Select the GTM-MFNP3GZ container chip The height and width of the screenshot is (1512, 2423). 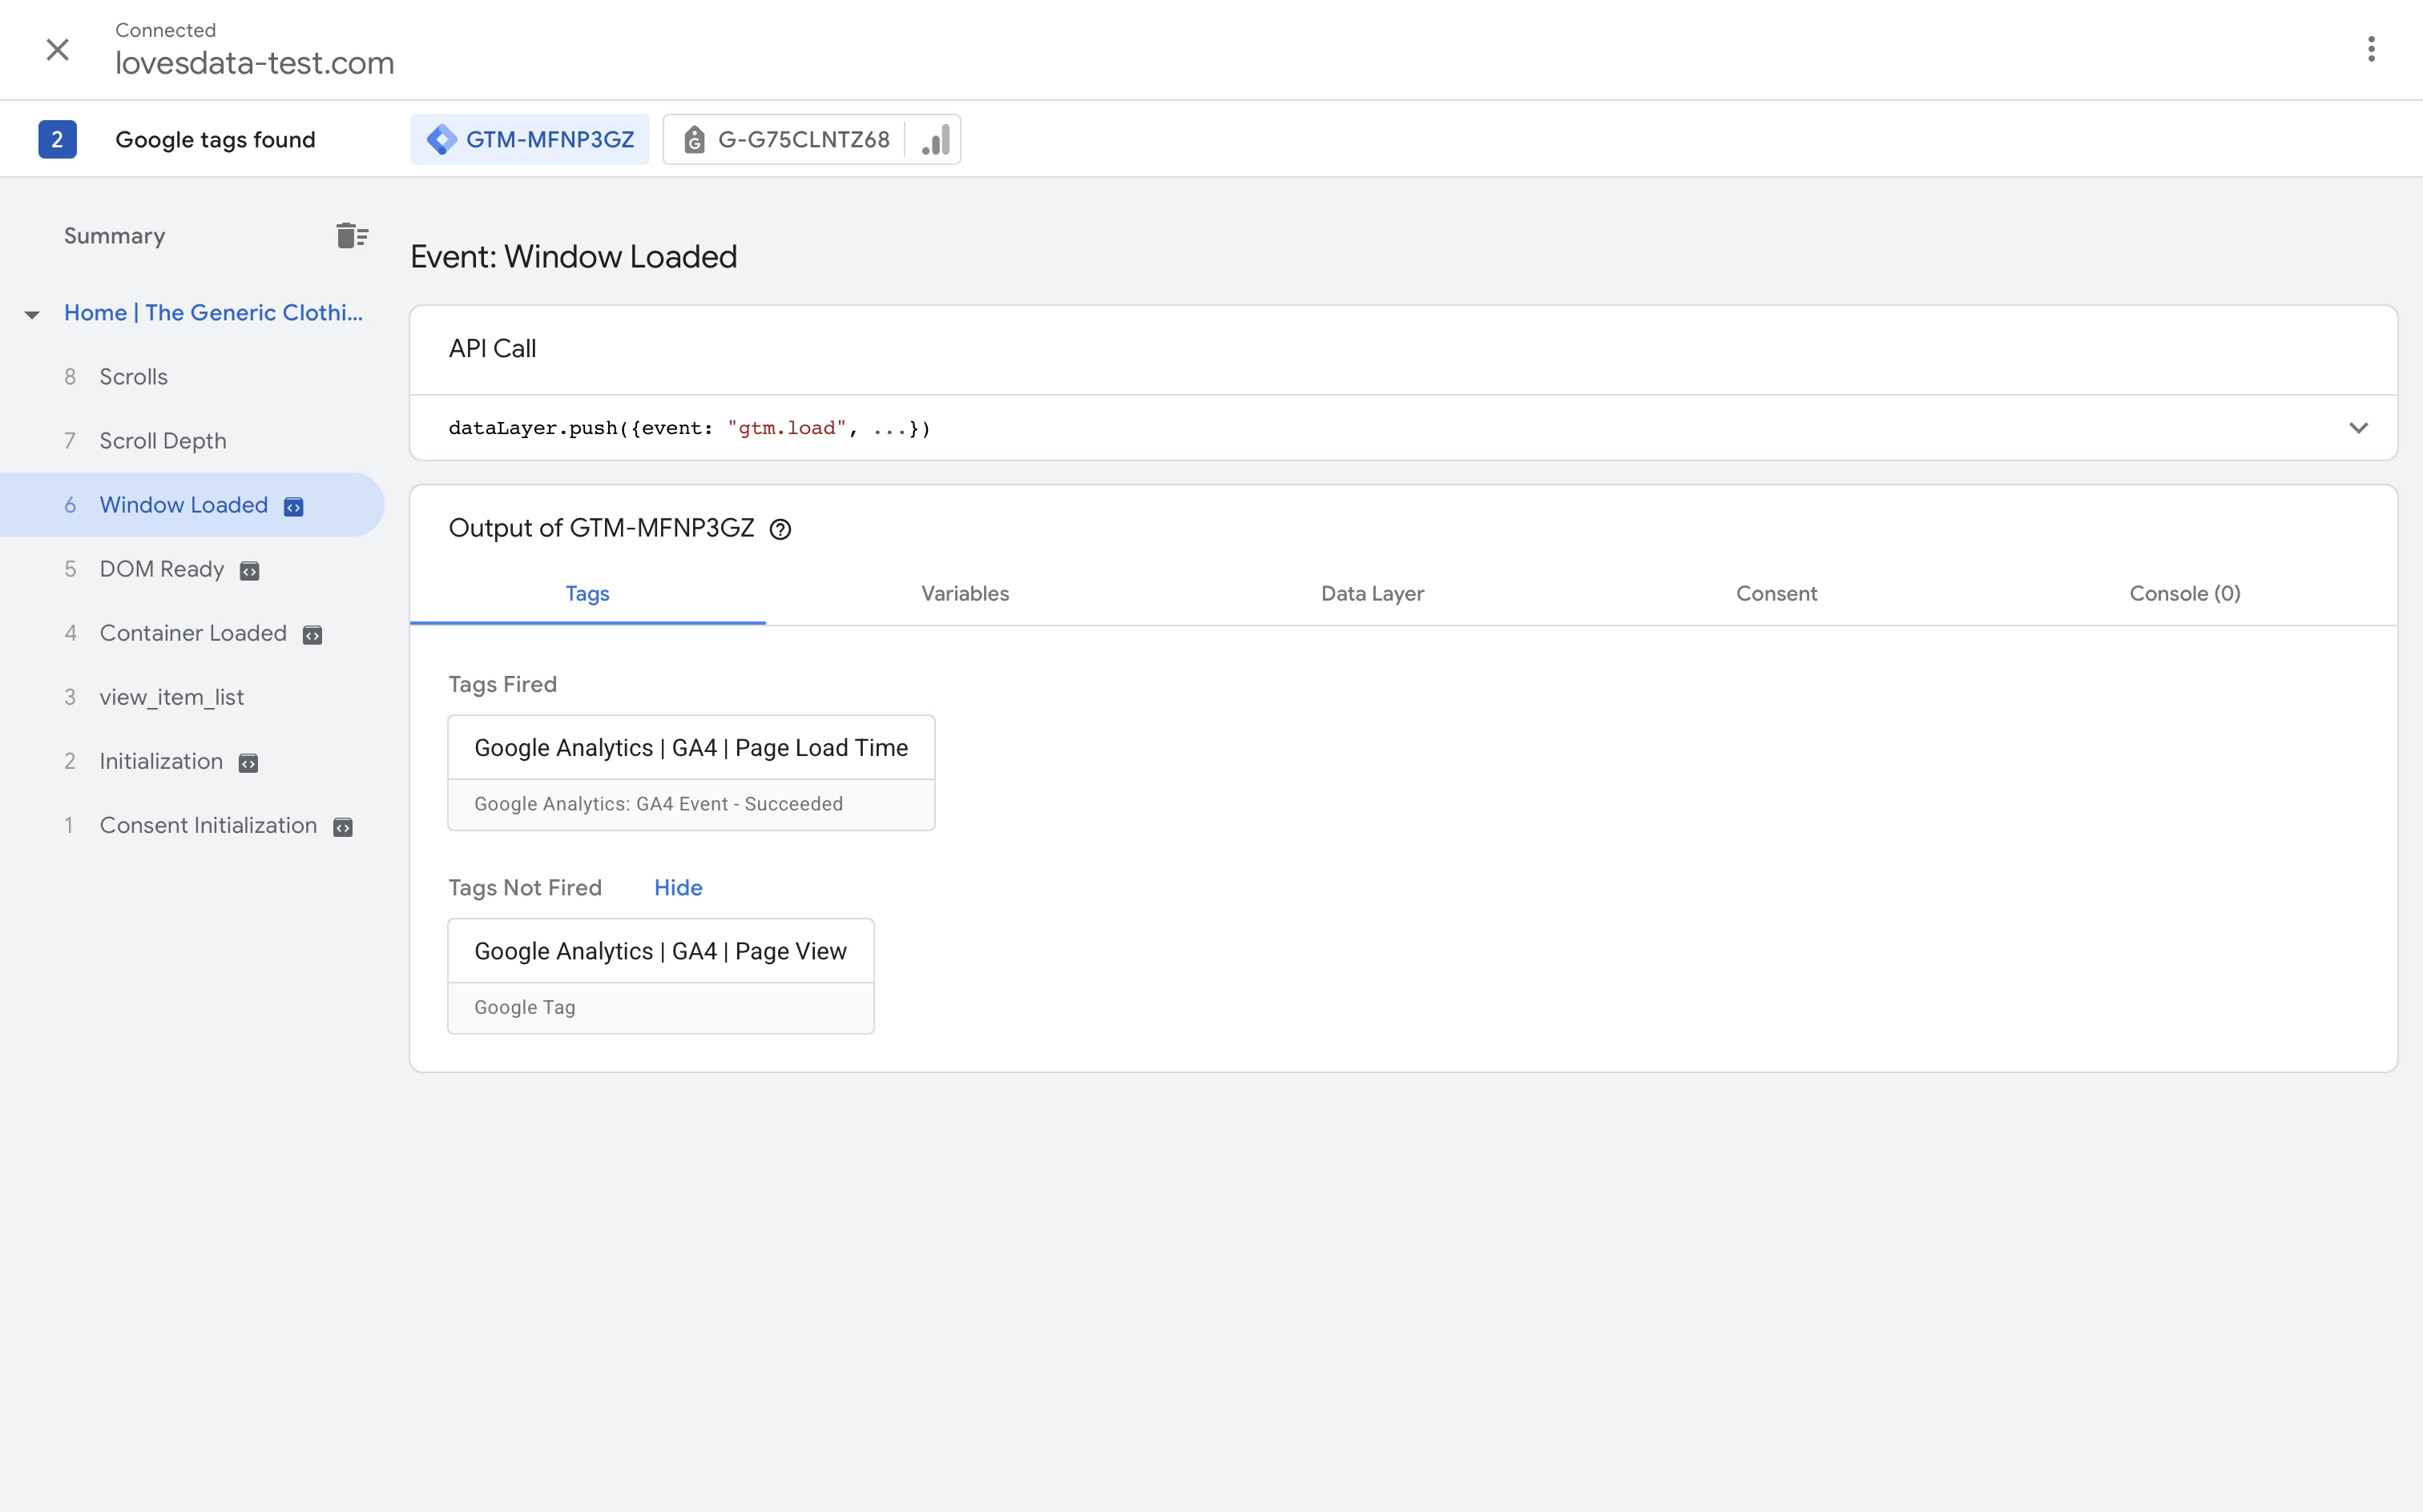click(x=529, y=139)
